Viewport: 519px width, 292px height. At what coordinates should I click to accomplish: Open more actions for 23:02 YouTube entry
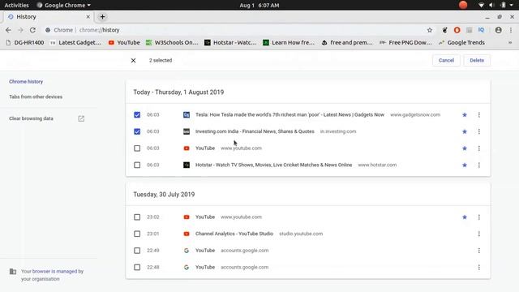tap(479, 217)
